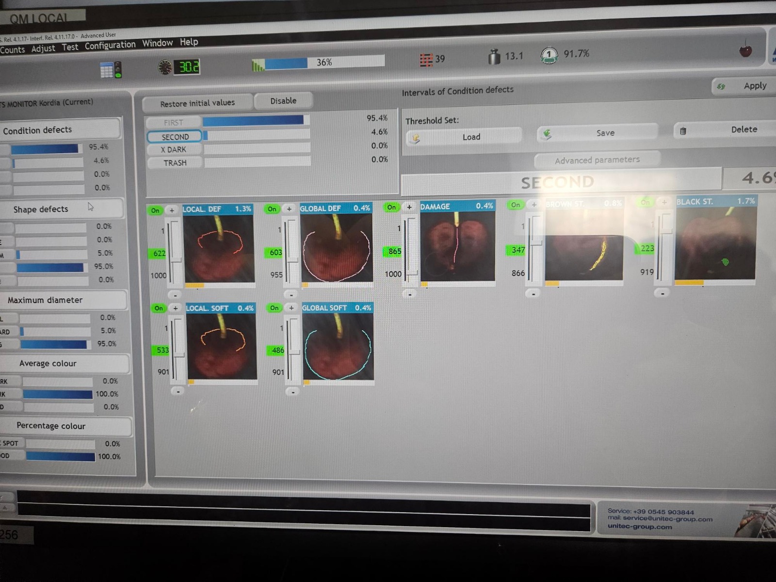
Task: Expand the Maximum diameter section
Action: (x=45, y=300)
